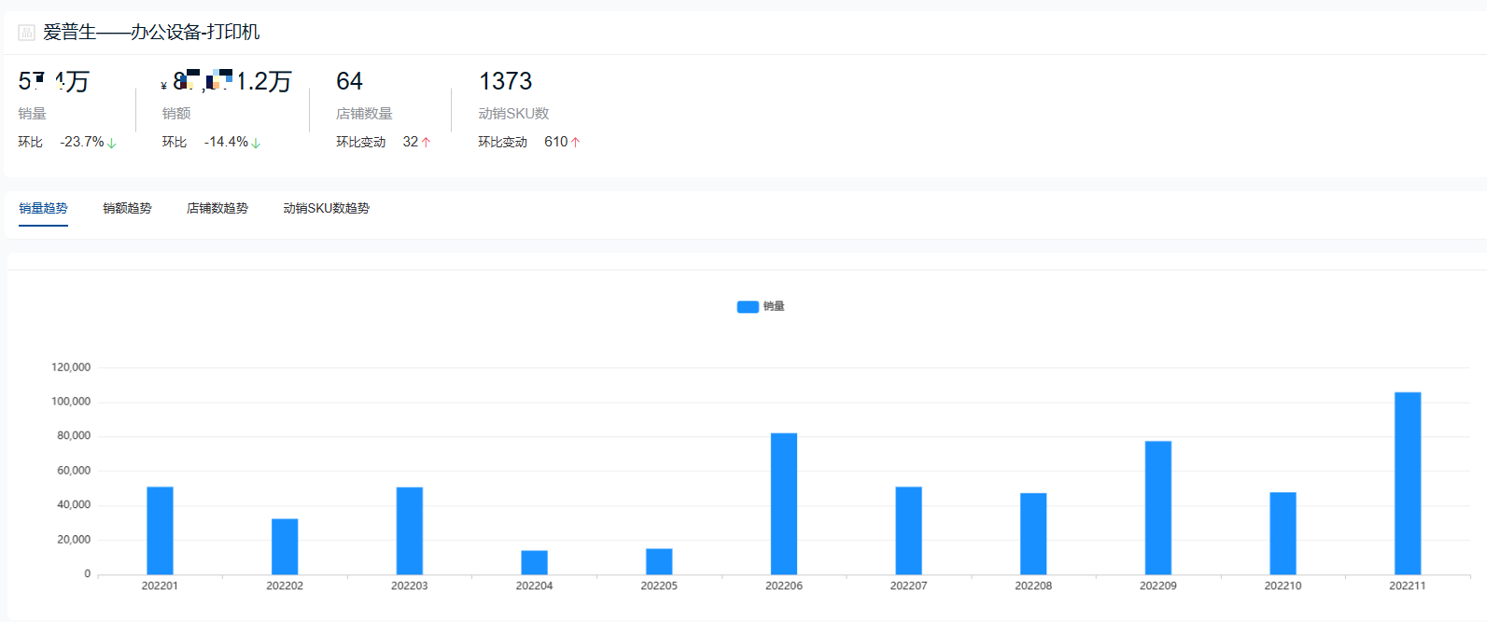
Task: Click the red up arrow beside 32
Action: (x=427, y=143)
